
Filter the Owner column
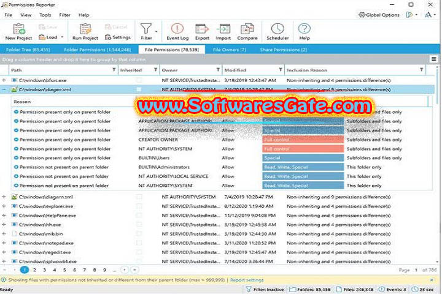point(218,70)
